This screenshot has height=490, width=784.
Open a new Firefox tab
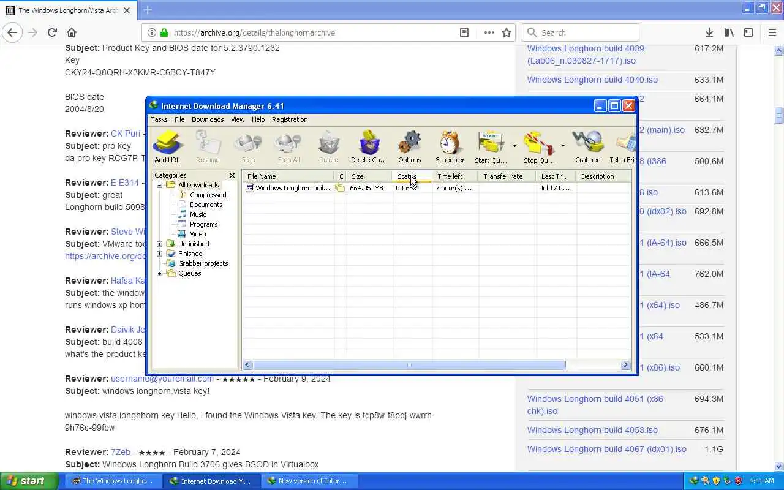tap(148, 10)
